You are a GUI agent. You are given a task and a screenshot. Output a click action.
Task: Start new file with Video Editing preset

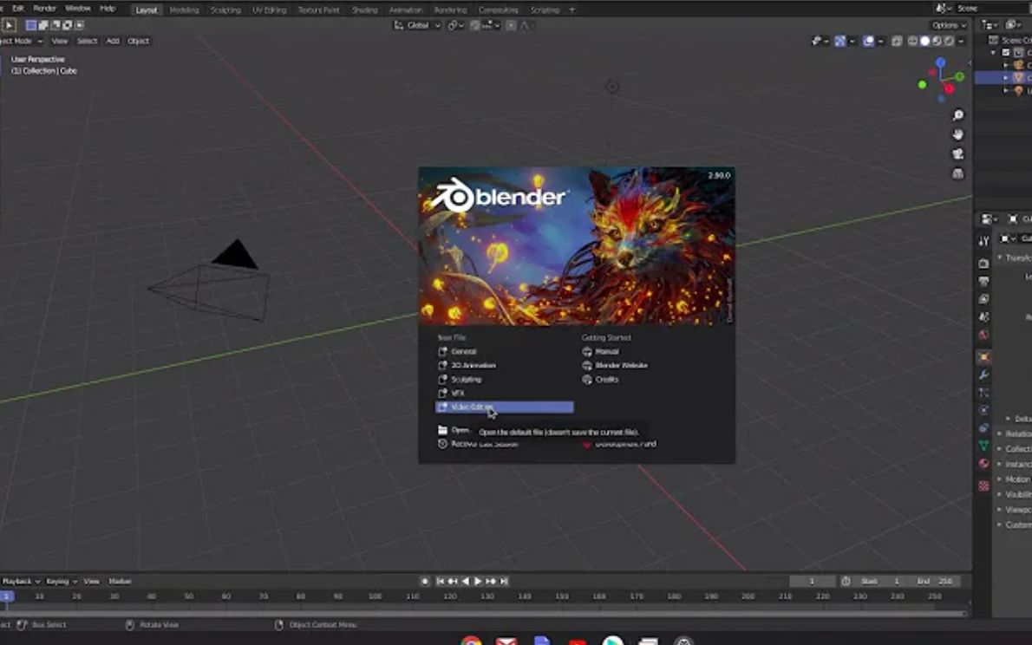(x=468, y=407)
